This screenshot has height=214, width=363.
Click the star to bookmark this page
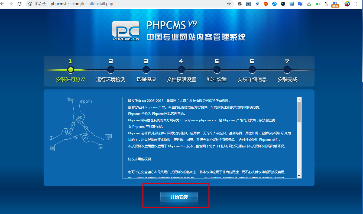pyautogui.click(x=229, y=4)
